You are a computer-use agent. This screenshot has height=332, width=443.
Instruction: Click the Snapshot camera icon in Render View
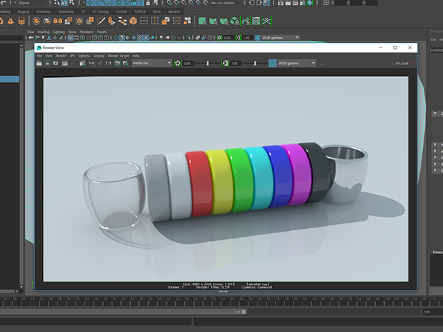55,63
